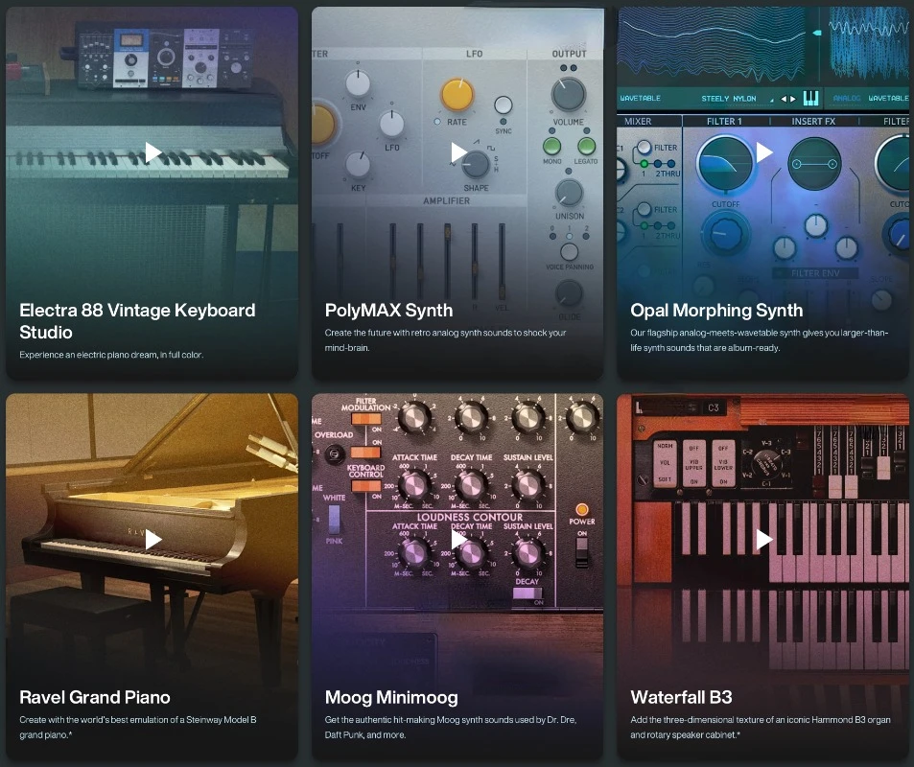The height and width of the screenshot is (767, 914).
Task: Toggle the green LEGATO button on PolyMAX
Action: [x=586, y=147]
